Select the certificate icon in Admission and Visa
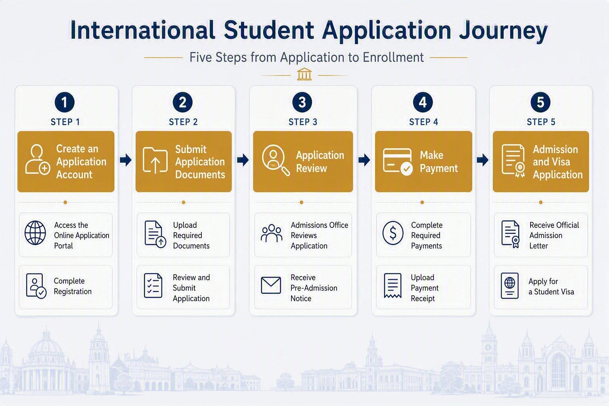This screenshot has width=609, height=406. 513,161
